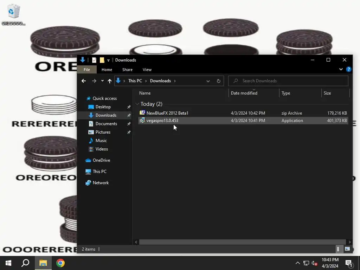Click the pin icon next to Desktop
Image resolution: width=360 pixels, height=270 pixels.
(129, 107)
